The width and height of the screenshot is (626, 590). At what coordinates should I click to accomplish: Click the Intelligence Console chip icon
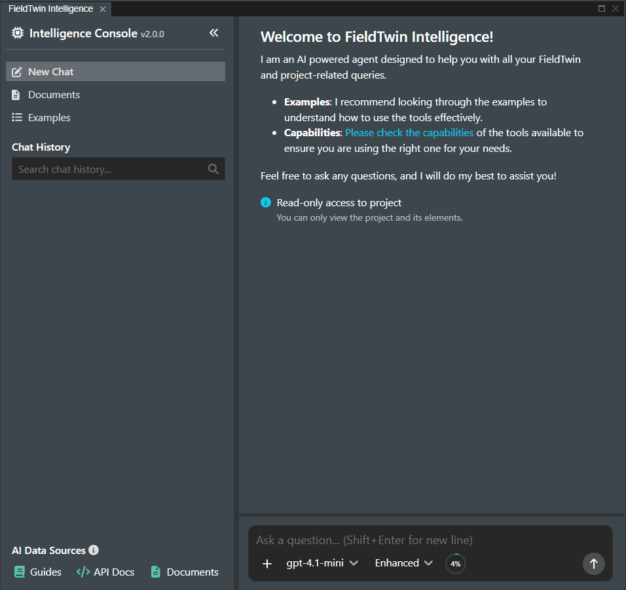(18, 33)
